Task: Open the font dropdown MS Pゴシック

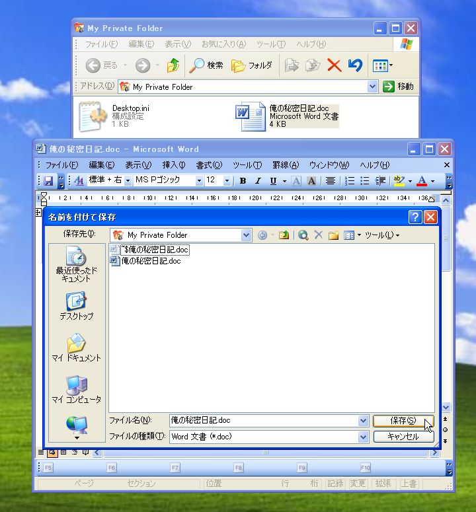Action: [199, 180]
